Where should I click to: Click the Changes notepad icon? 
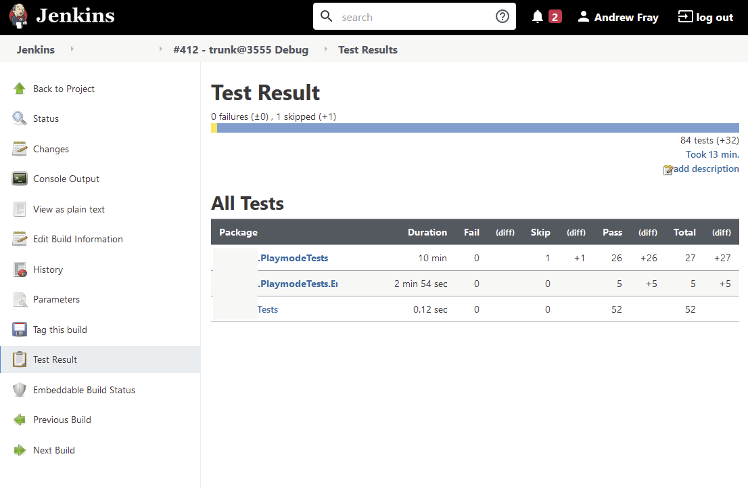[x=20, y=149]
